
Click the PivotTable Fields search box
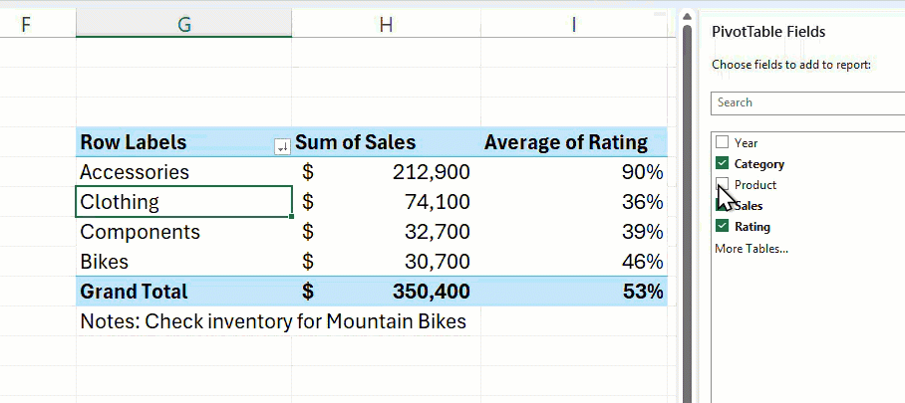coord(807,102)
